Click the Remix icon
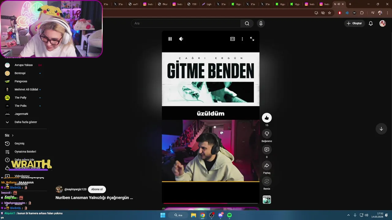Viewport: 392px width, 220px height. click(267, 181)
